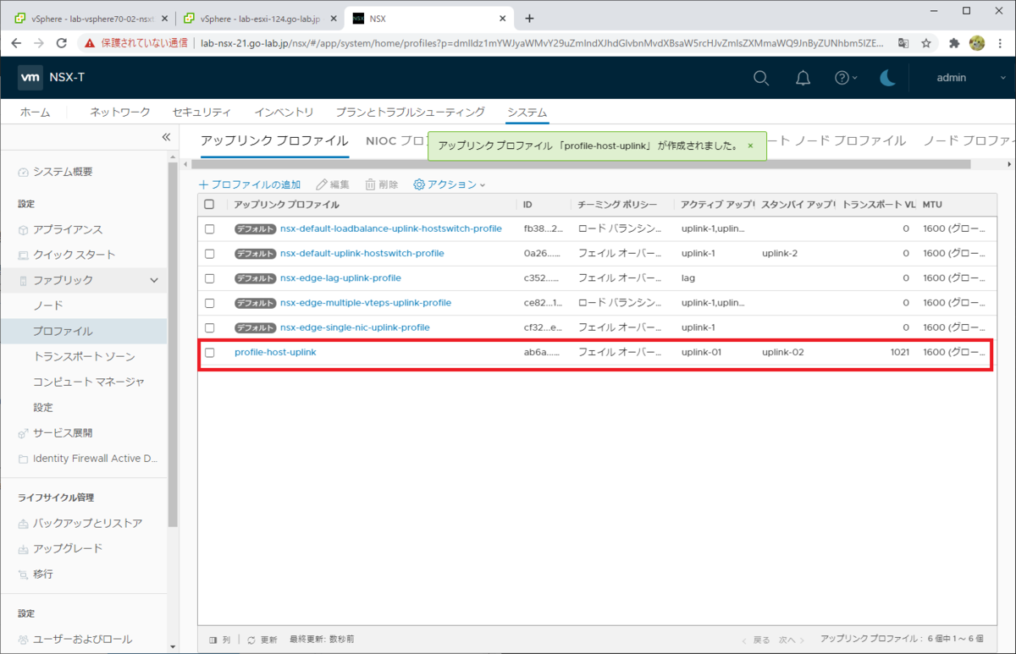Open nsx-edge-lag-uplink-profile link

click(340, 278)
